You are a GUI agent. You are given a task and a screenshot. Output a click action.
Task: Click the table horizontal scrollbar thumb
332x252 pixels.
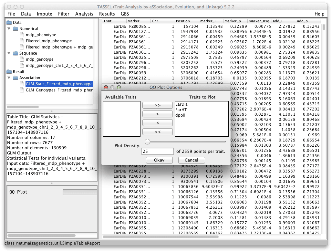[161, 237]
